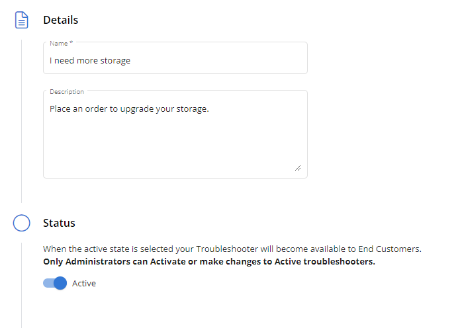Click the Troubleshooter availability explanation sentence
Viewport: 458px width, 328px height.
pyautogui.click(x=232, y=249)
